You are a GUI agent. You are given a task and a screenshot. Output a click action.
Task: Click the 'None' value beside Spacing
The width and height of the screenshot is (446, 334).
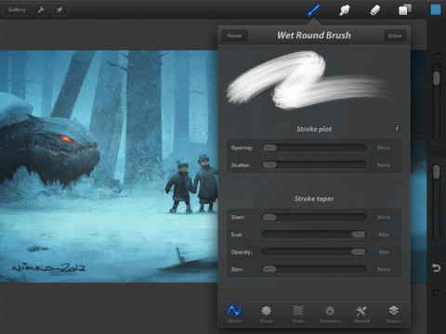[384, 148]
